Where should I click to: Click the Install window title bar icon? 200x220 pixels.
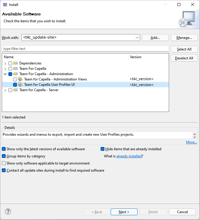pos(4,4)
